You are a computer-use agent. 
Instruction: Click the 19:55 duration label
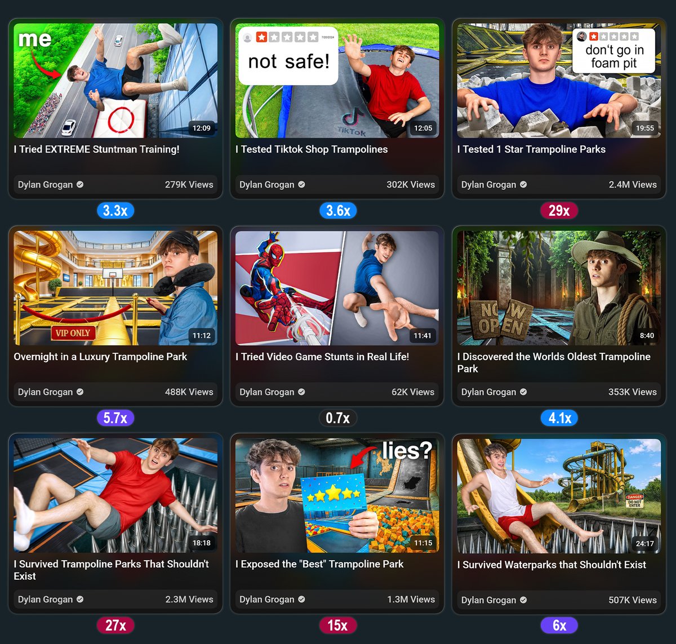(x=645, y=128)
